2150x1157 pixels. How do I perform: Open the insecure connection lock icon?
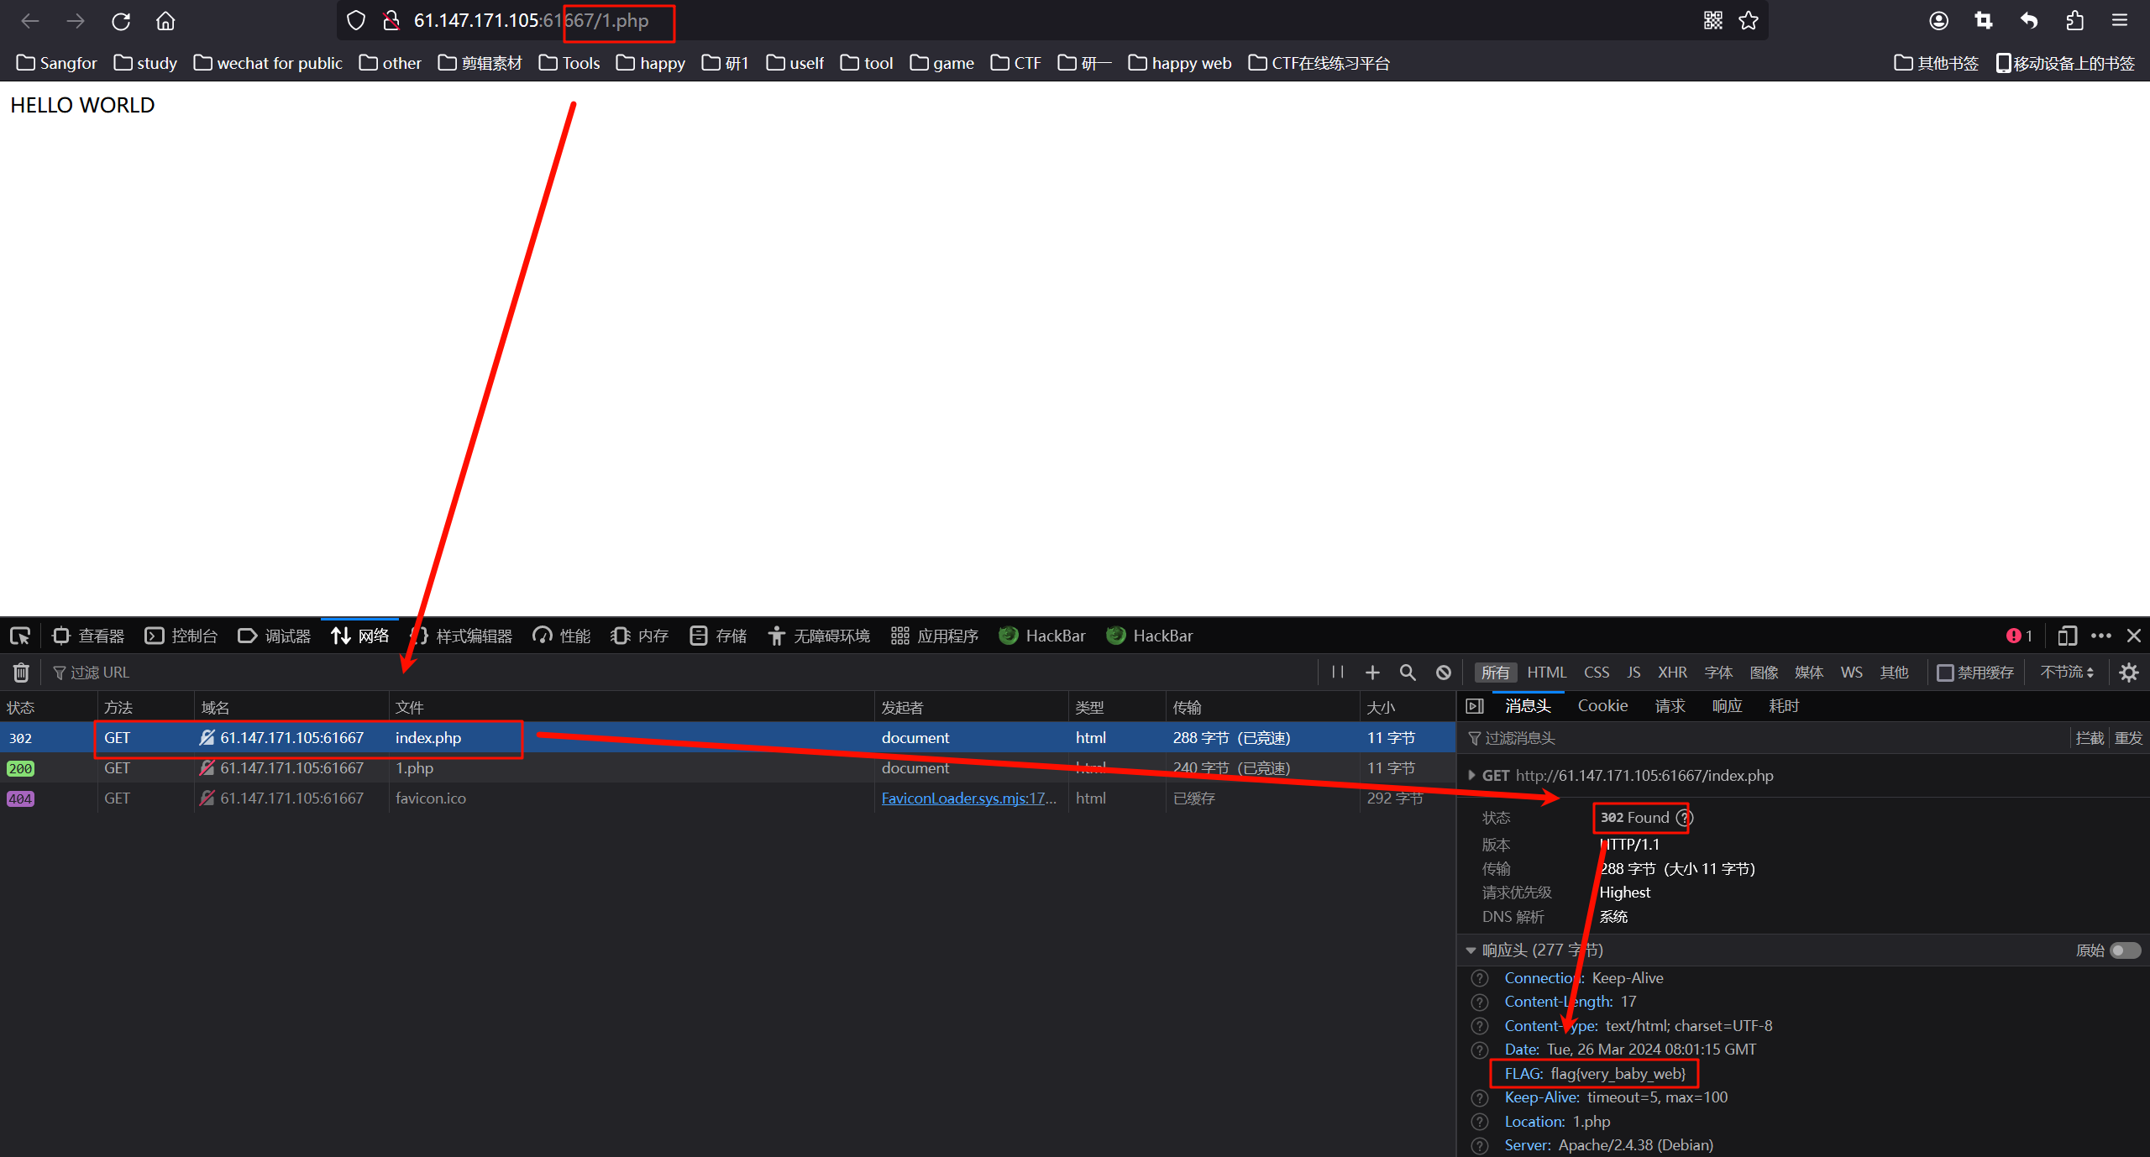click(x=391, y=21)
